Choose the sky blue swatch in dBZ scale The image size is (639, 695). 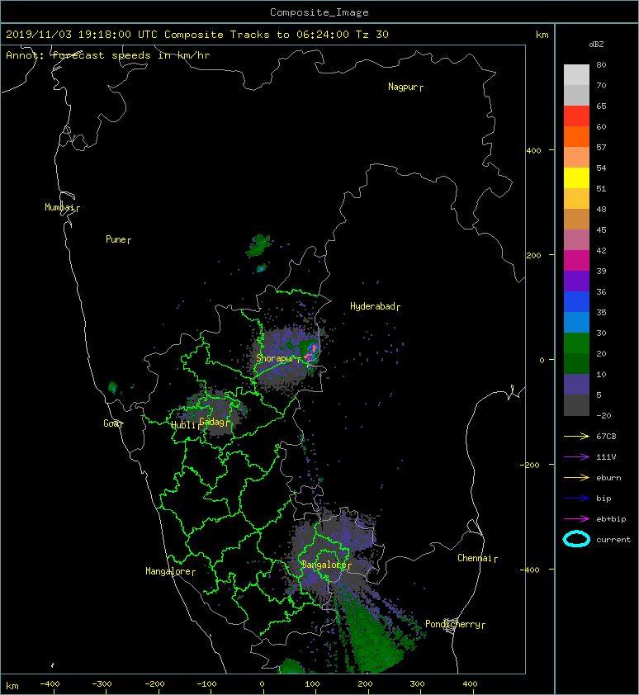tap(576, 322)
